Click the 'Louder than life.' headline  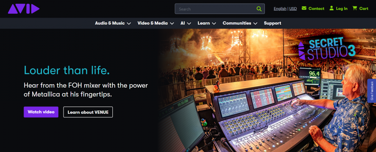pyautogui.click(x=67, y=70)
